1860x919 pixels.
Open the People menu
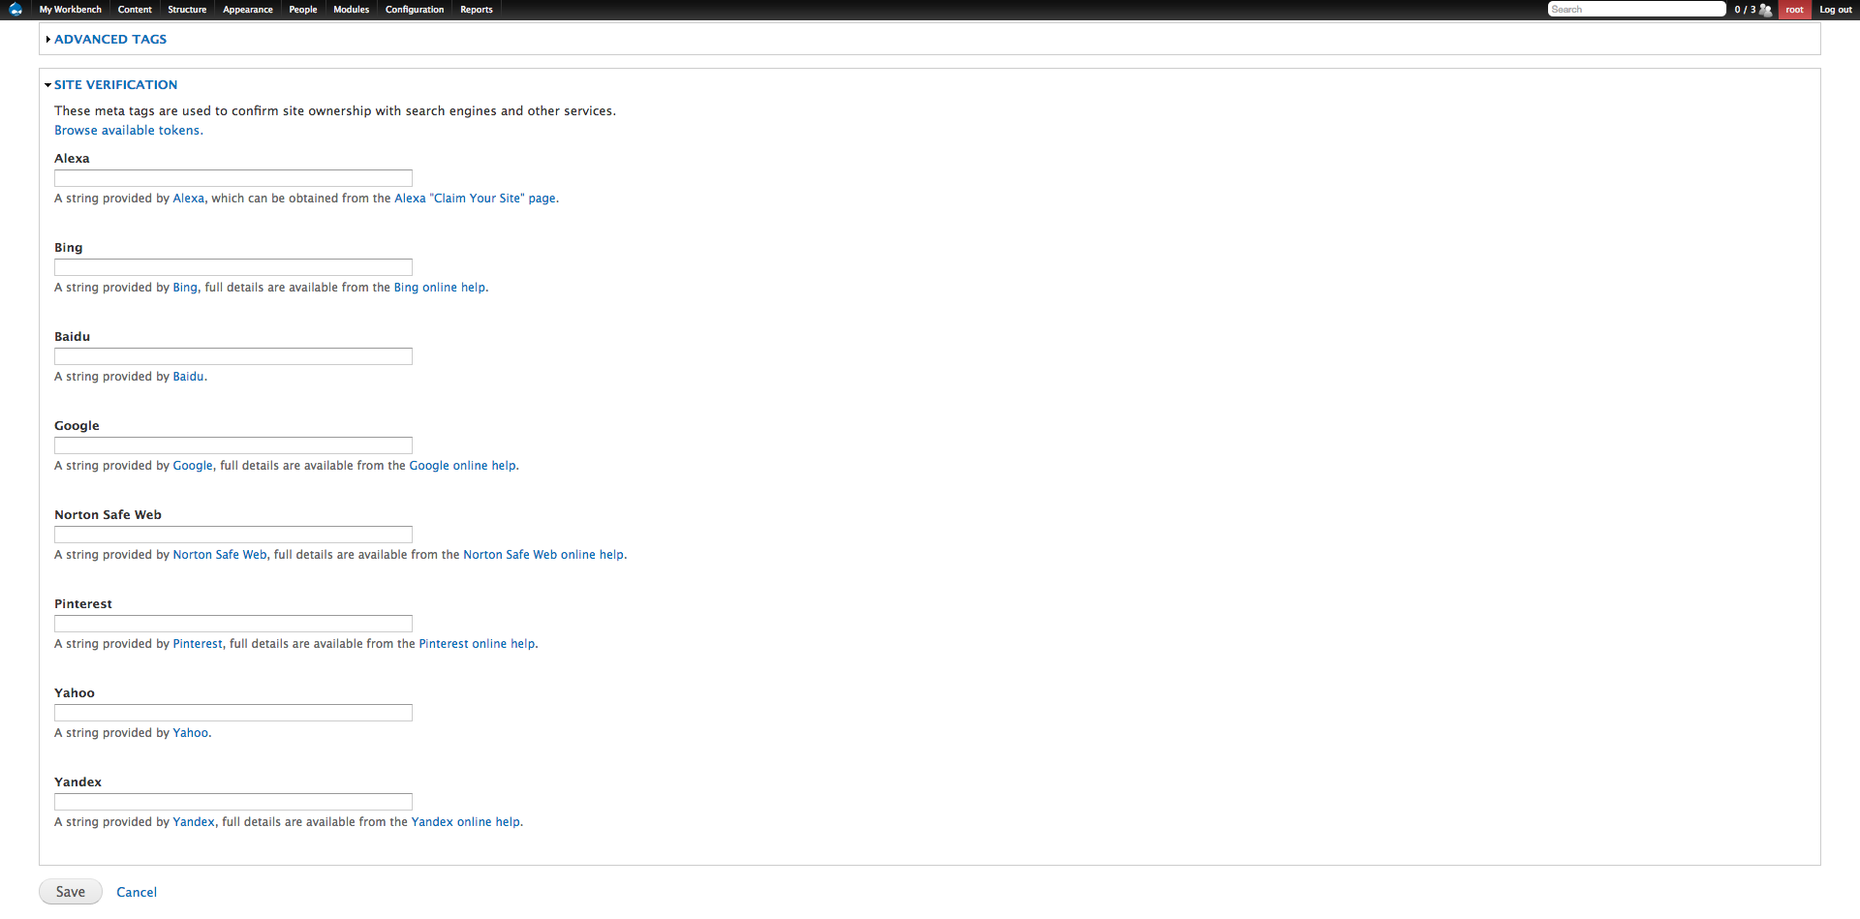[x=303, y=10]
